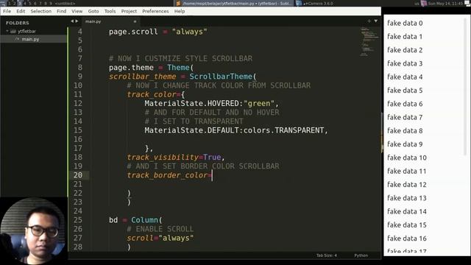This screenshot has width=471, height=265.
Task: Select fake data 8 in app window
Action: 405,131
